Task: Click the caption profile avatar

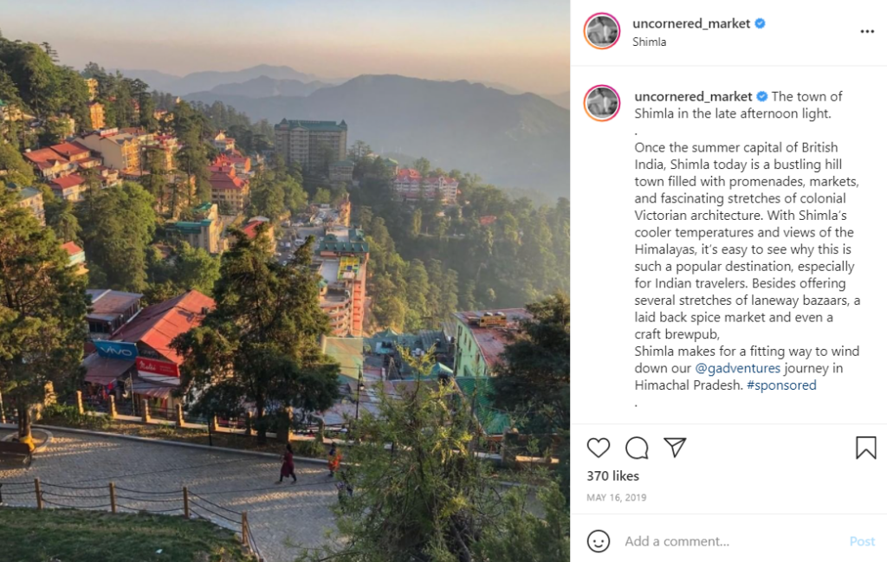Action: pos(602,103)
